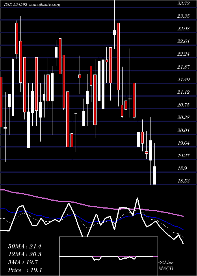The height and width of the screenshot is (276, 197).
Task: Click the Price : 19.1 readout
Action: (25, 270)
